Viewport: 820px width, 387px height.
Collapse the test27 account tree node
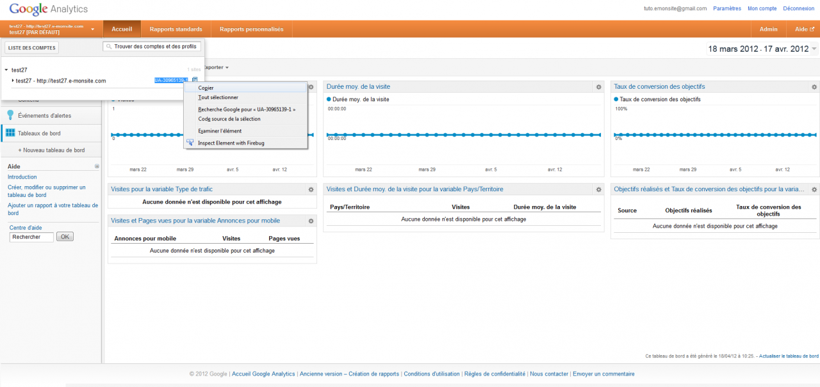6,70
